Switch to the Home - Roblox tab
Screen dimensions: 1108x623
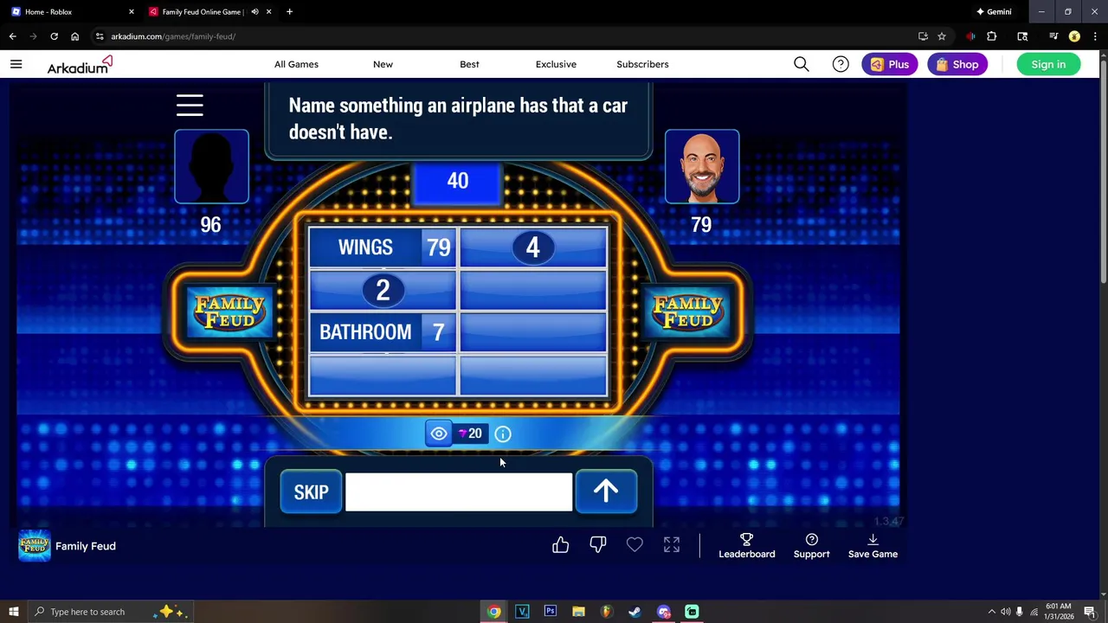pyautogui.click(x=69, y=12)
